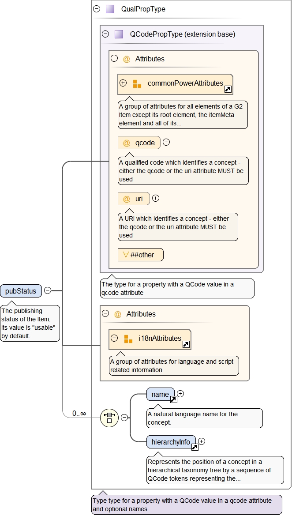Collapse the pubStatus element node
Viewport: 292px width, 516px height.
tap(48, 291)
